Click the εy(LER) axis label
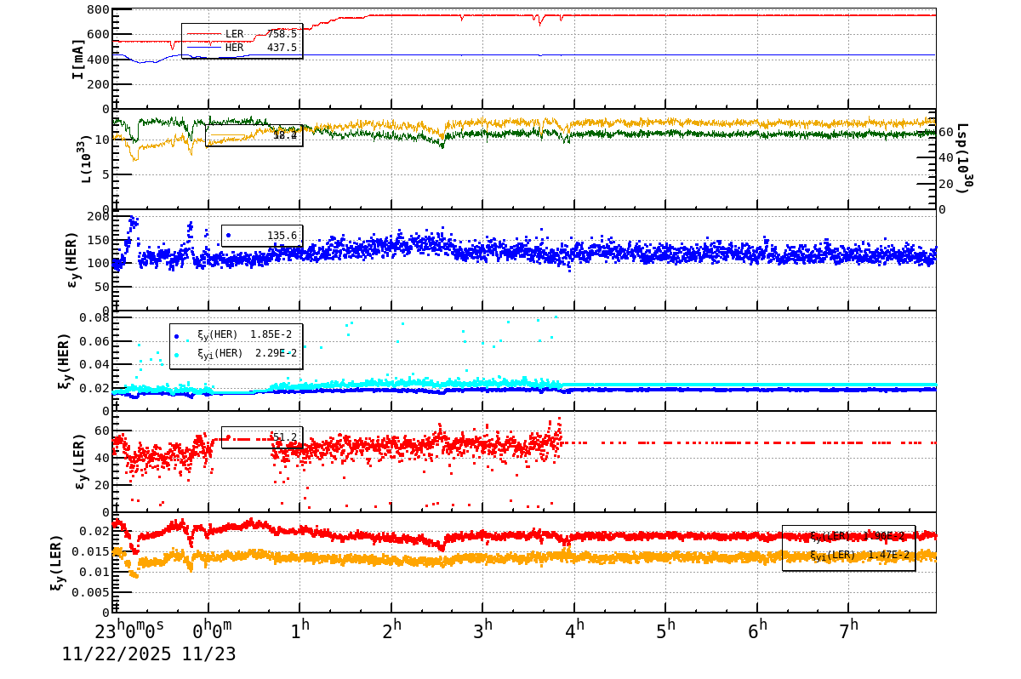The image size is (1021, 679). click(x=79, y=461)
